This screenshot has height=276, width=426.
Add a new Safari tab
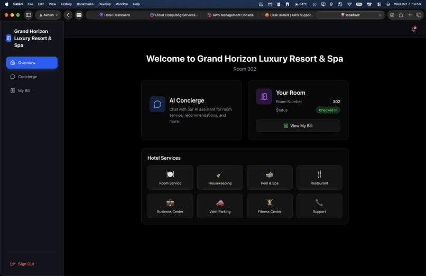point(410,15)
